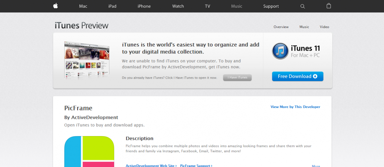Switch to the Video tab in iTunes Preview
The width and height of the screenshot is (384, 167).
324,27
